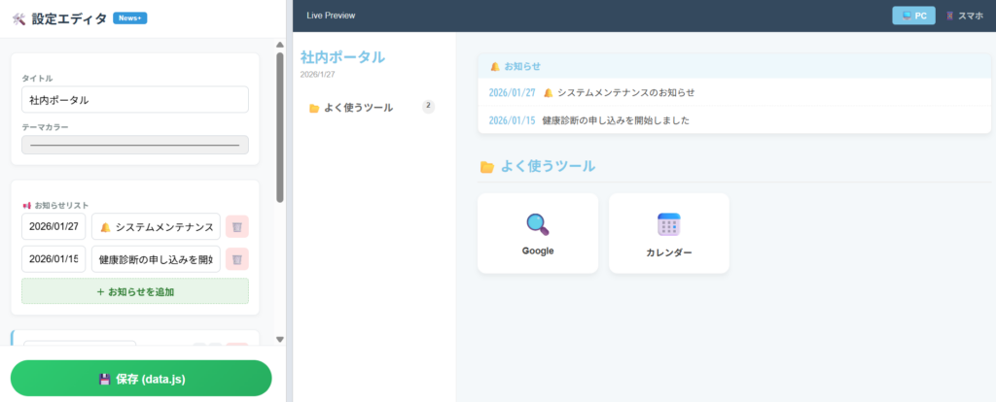The height and width of the screenshot is (402, 996).
Task: Delete the 2026/01/15 news entry
Action: point(237,259)
